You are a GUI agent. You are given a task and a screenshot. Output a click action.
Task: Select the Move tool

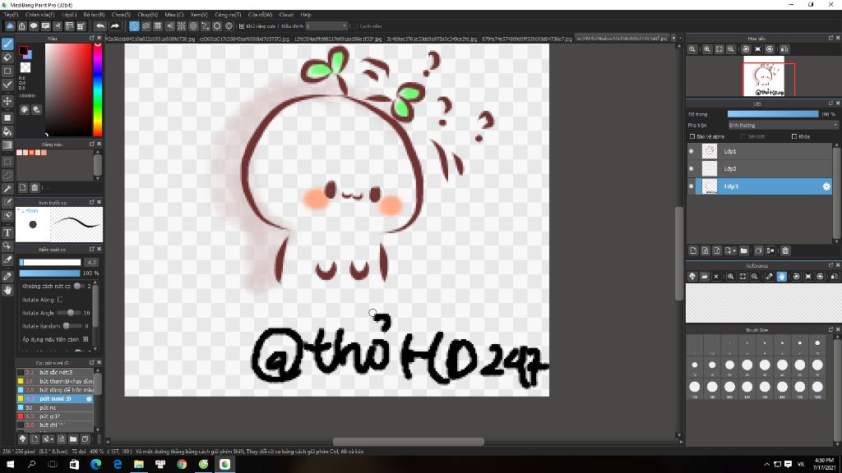[x=7, y=101]
